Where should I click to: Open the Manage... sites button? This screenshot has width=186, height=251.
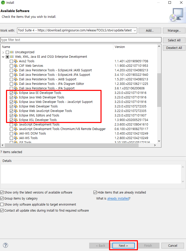[x=174, y=30]
